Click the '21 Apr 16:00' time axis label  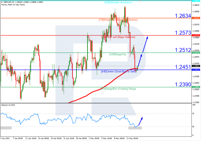point(69,138)
